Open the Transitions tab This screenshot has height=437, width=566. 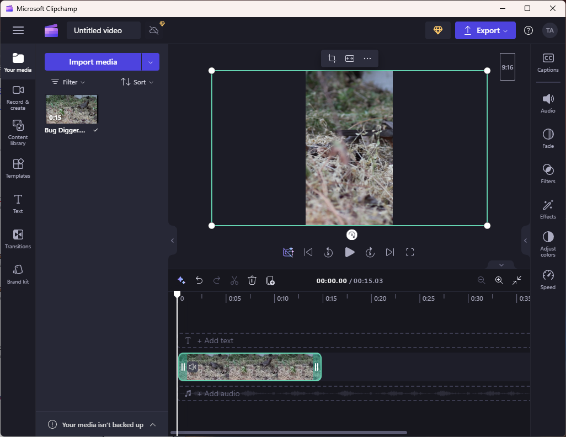click(18, 238)
